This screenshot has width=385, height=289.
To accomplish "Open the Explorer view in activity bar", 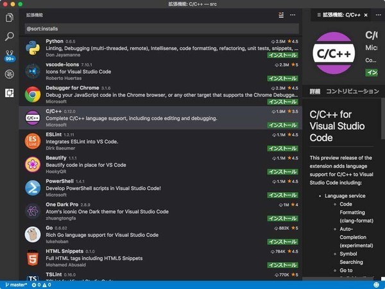I will pyautogui.click(x=10, y=18).
